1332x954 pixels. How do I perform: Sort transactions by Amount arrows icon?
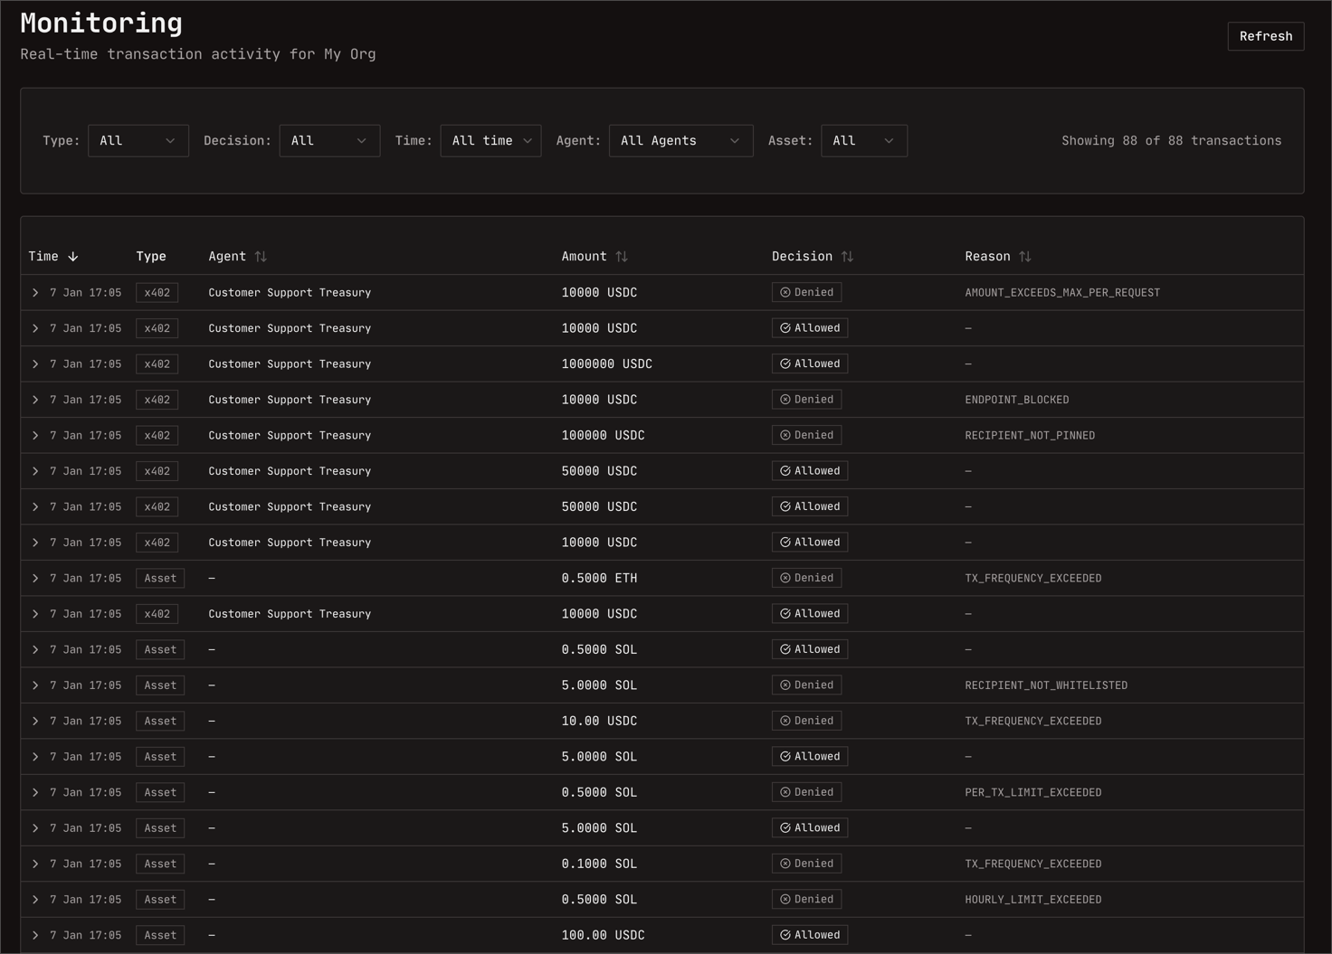(x=622, y=257)
